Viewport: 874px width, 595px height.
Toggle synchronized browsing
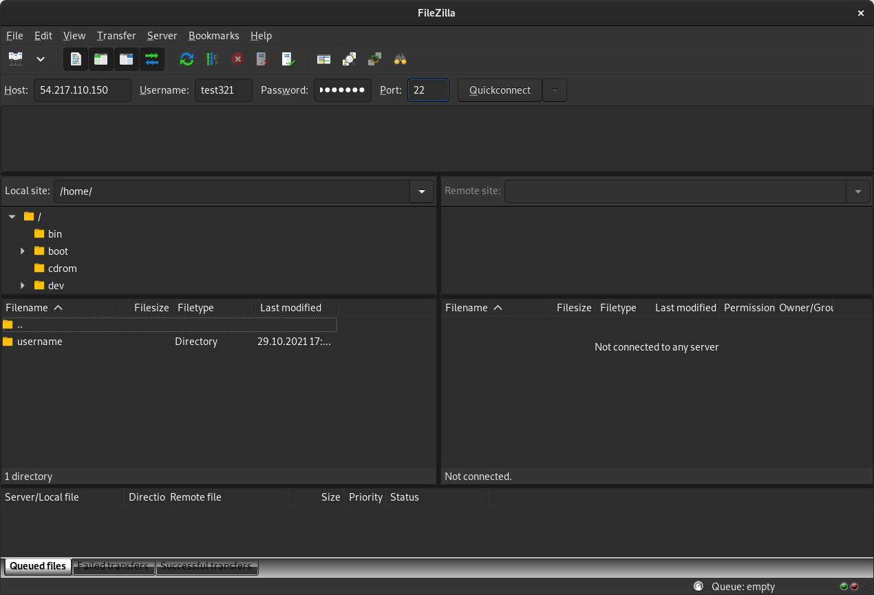[374, 59]
